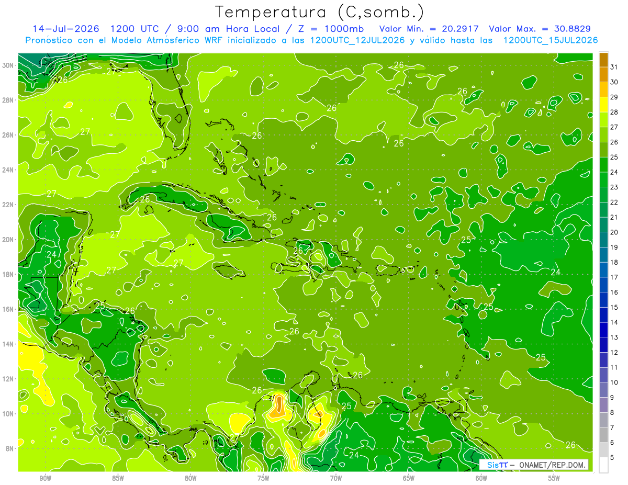Click the "11" label on the color scale
Viewport: 628px width, 485px height.
(614, 368)
